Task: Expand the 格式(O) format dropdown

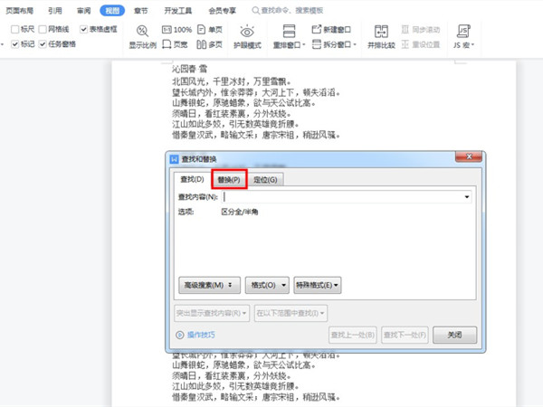Action: (267, 285)
